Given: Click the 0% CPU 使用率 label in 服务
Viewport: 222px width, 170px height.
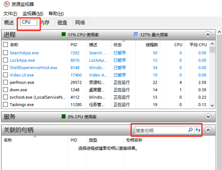Looking at the screenshot, I should [82, 117].
